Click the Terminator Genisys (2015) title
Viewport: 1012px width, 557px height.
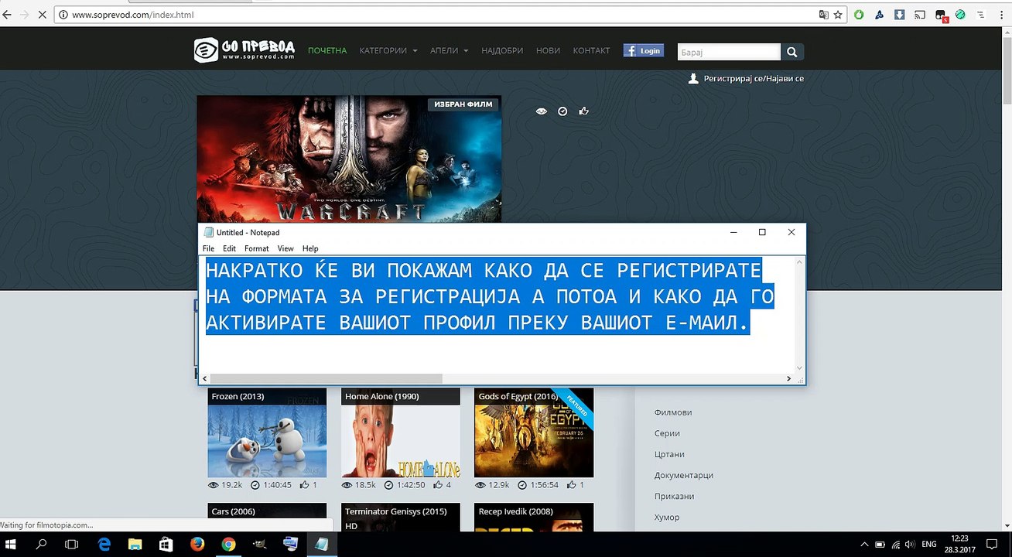click(x=396, y=511)
